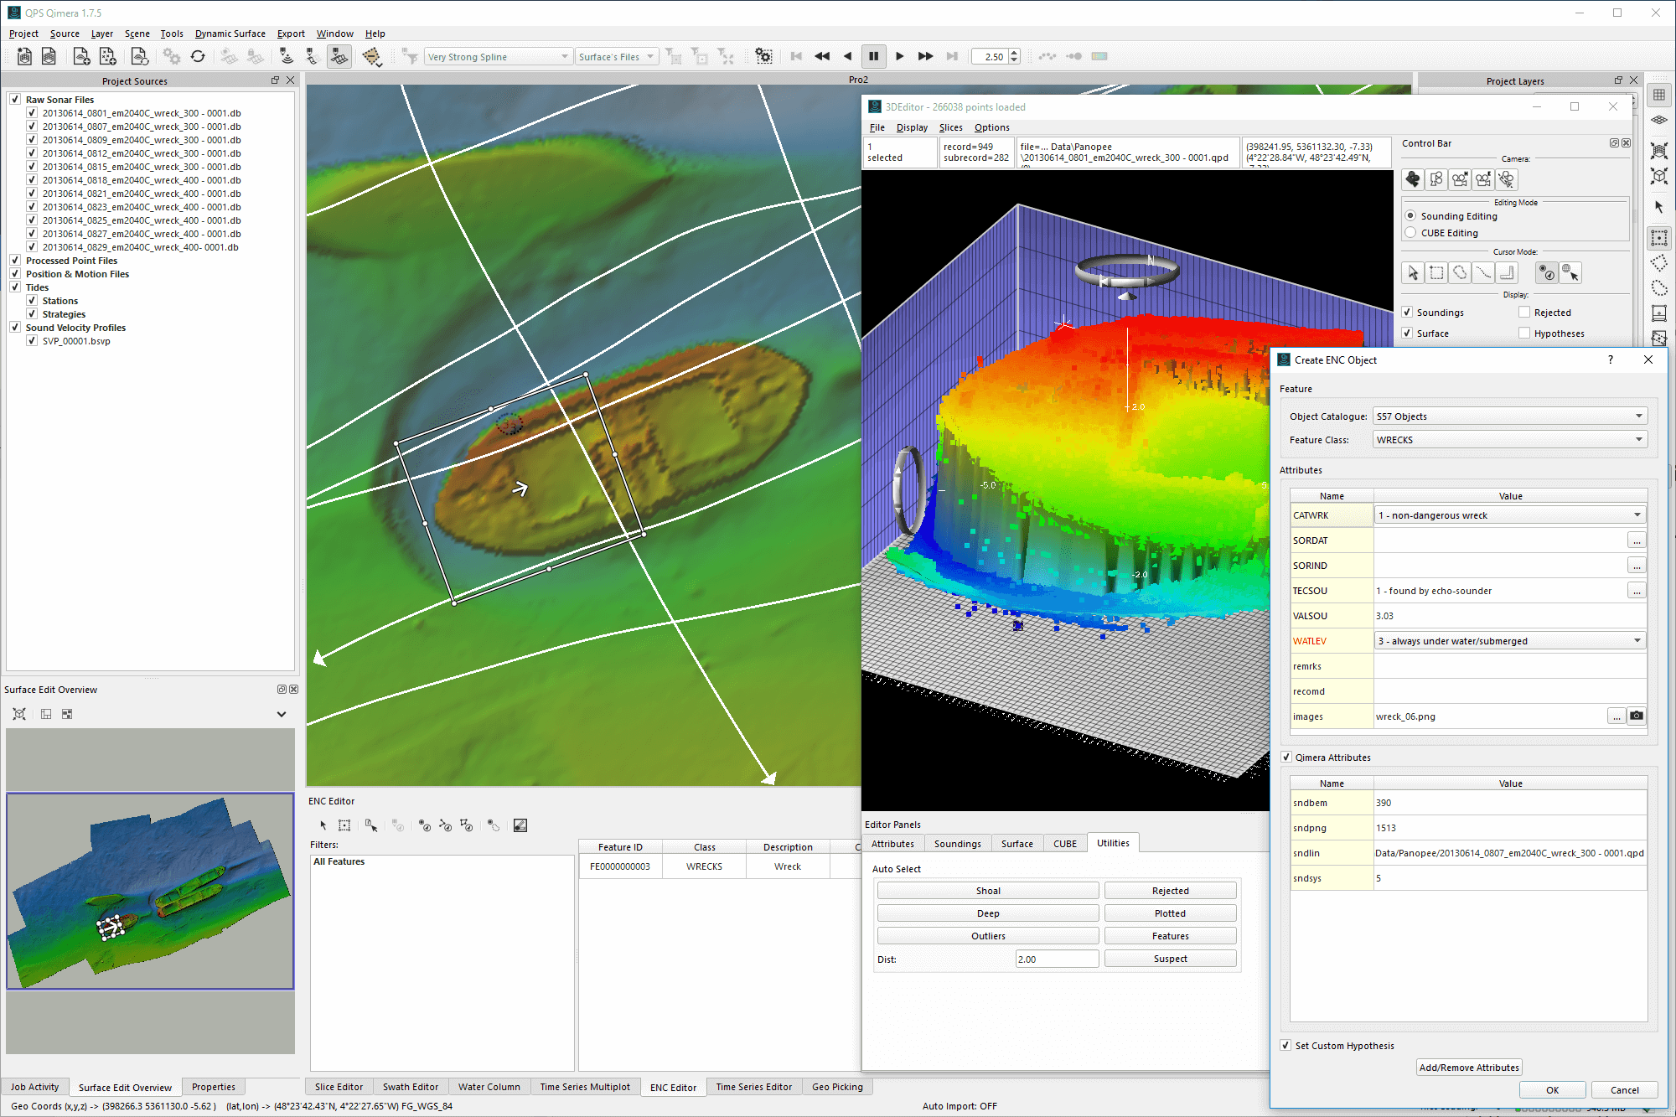The height and width of the screenshot is (1117, 1676).
Task: Open the Feature Class WRECKS dropdown
Action: click(x=1510, y=439)
